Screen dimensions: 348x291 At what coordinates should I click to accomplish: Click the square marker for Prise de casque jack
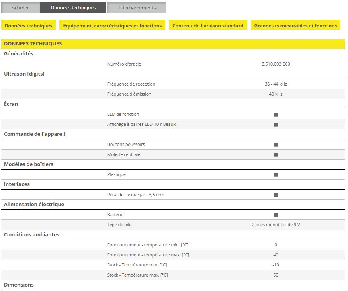tap(276, 195)
